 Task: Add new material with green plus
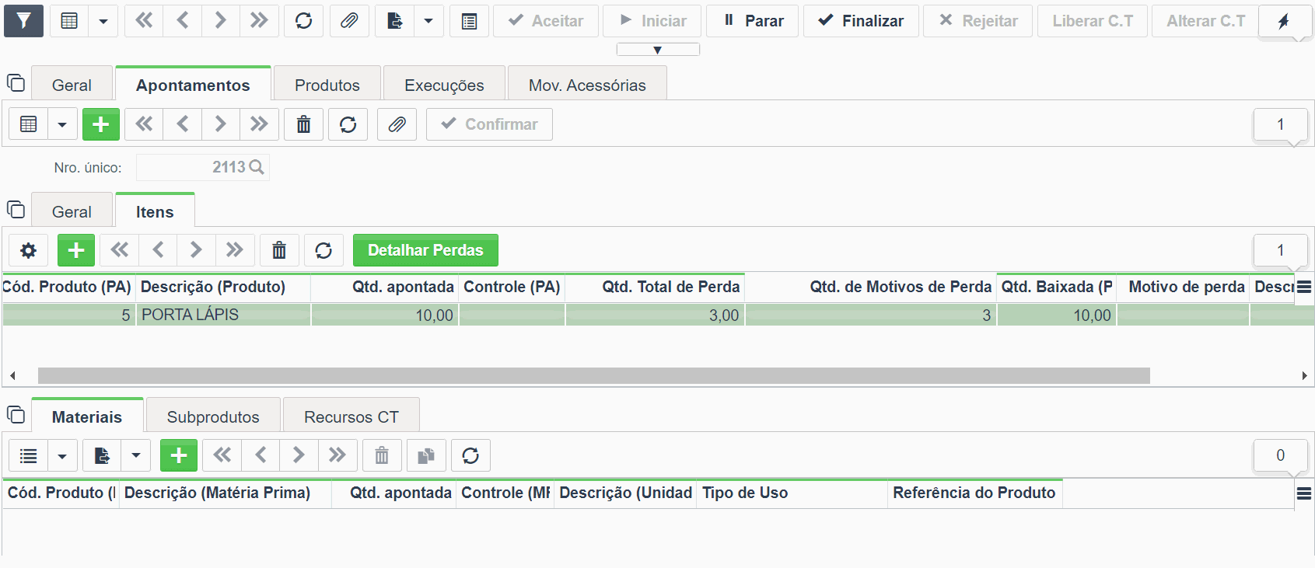[179, 455]
